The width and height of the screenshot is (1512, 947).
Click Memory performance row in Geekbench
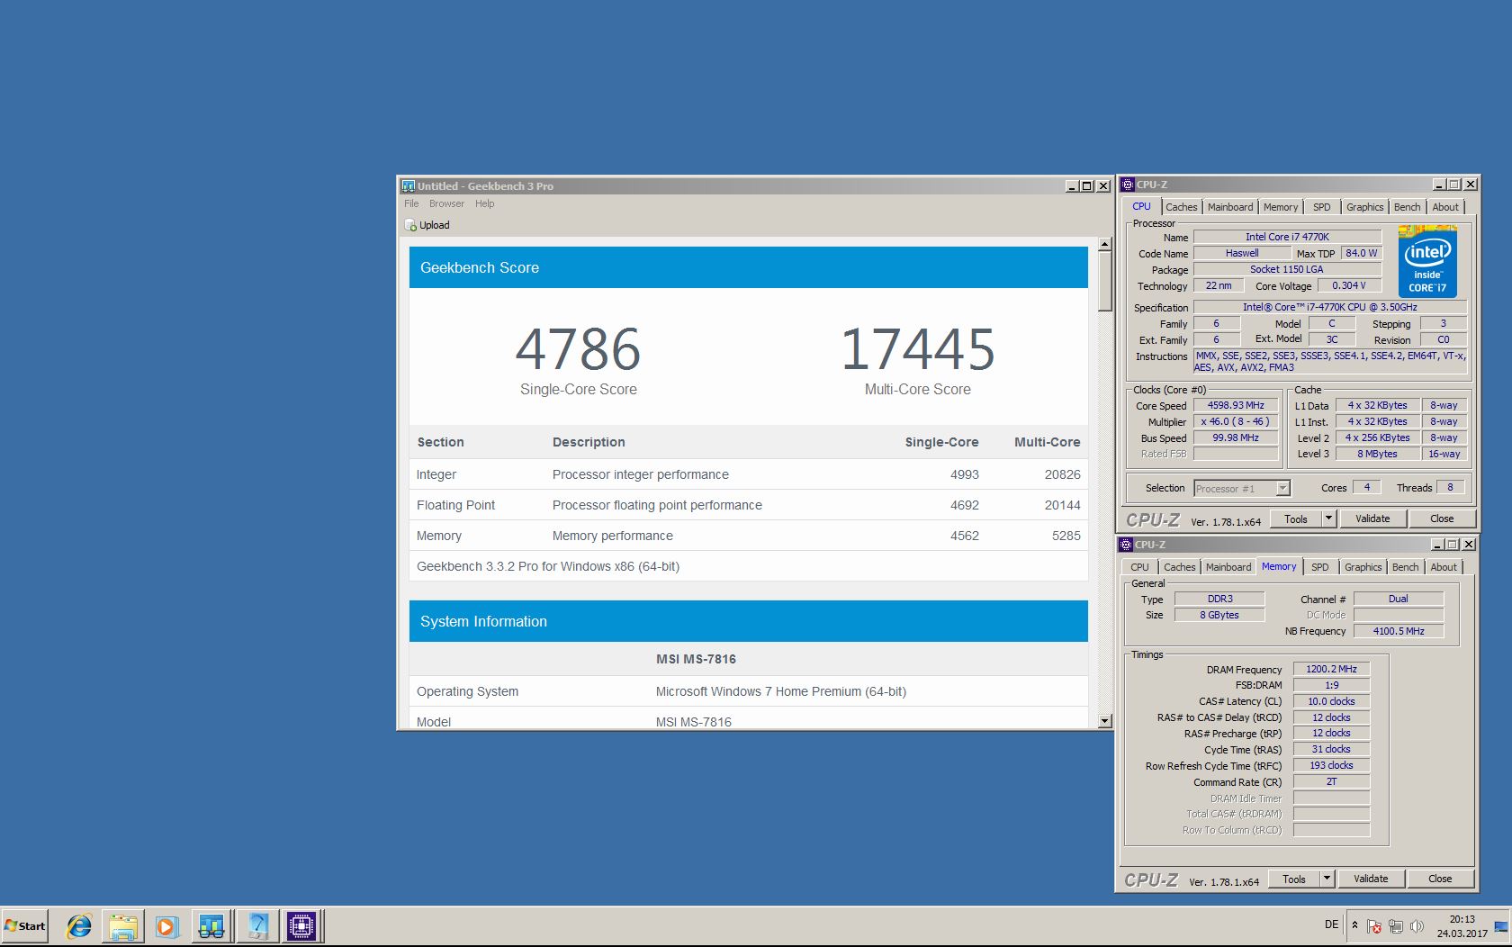[x=749, y=536]
